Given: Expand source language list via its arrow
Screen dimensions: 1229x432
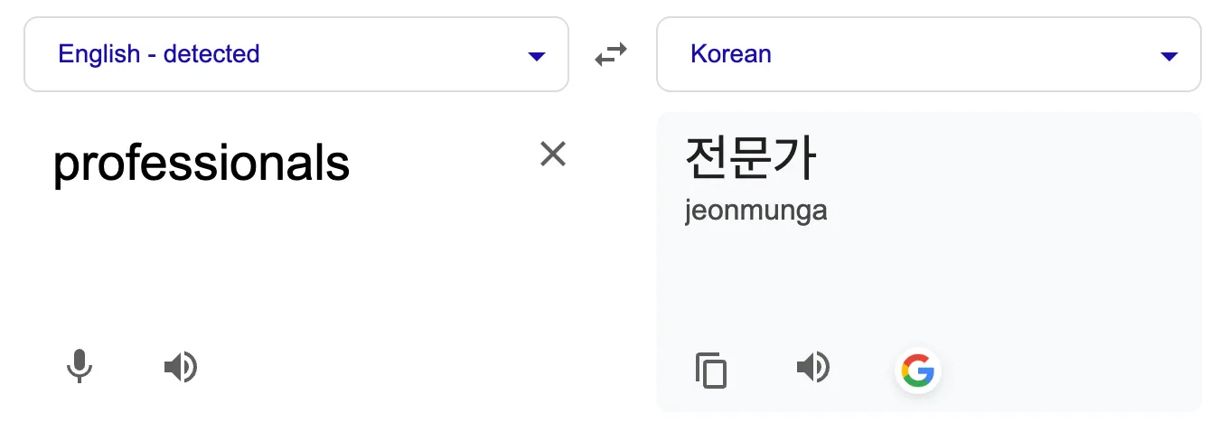Looking at the screenshot, I should 536,56.
